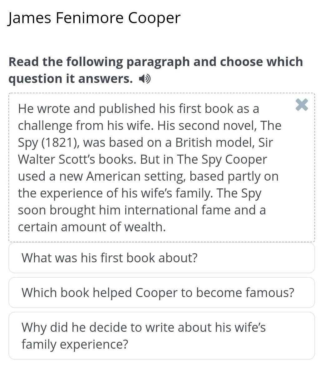Click the James Fenimore Cooper heading
Image resolution: width=330 pixels, height=385 pixels.
pos(94,18)
